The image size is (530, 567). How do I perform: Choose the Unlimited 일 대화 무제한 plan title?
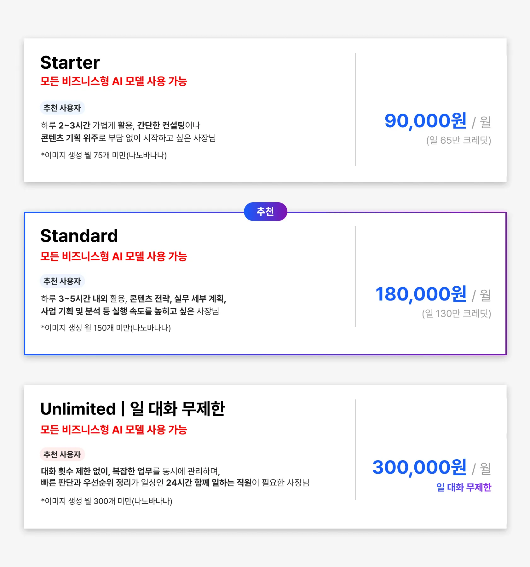[132, 409]
